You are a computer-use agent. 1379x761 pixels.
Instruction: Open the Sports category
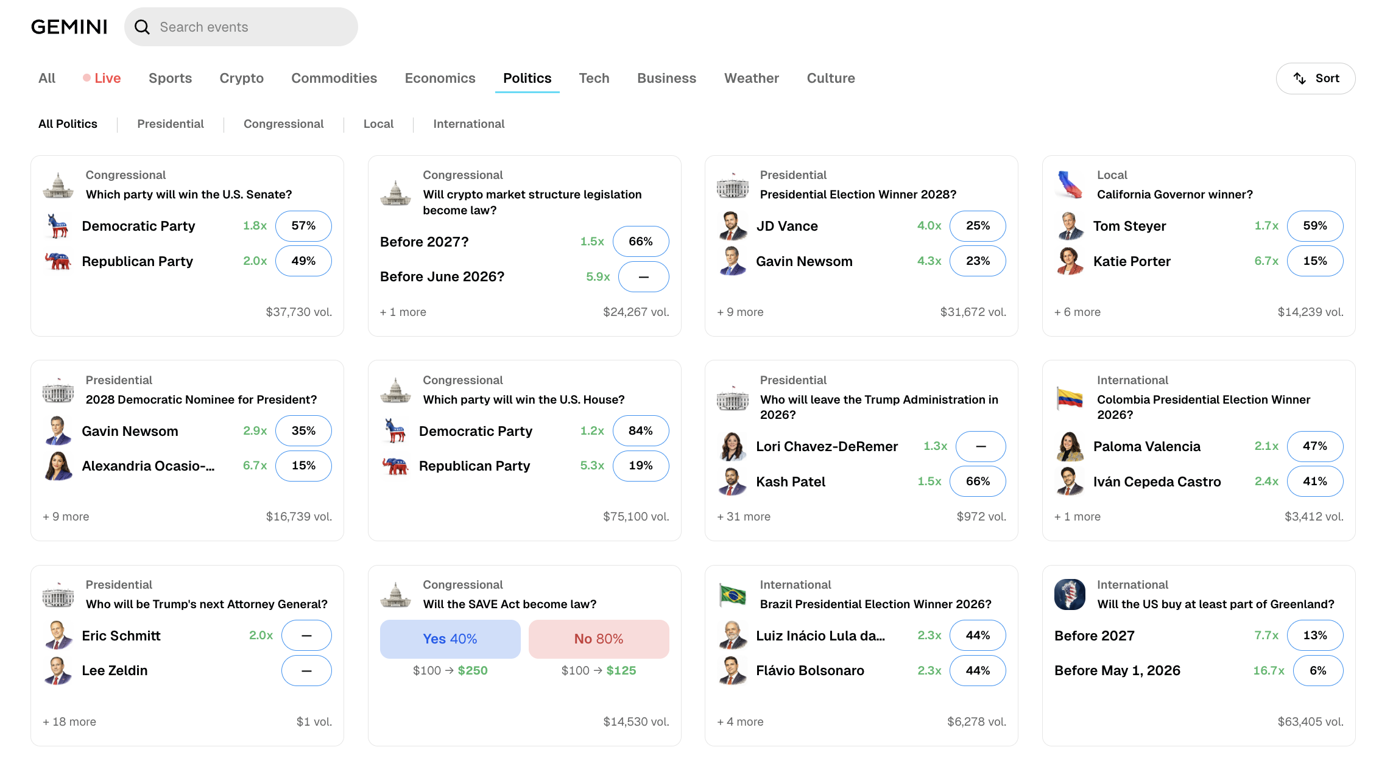tap(170, 78)
